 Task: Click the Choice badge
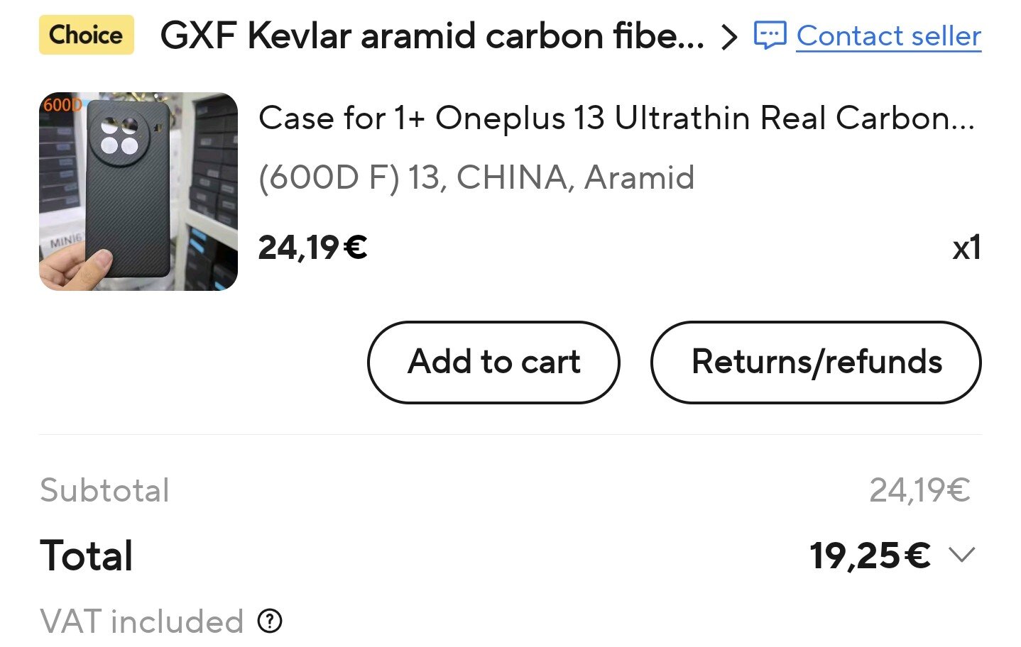[x=86, y=35]
